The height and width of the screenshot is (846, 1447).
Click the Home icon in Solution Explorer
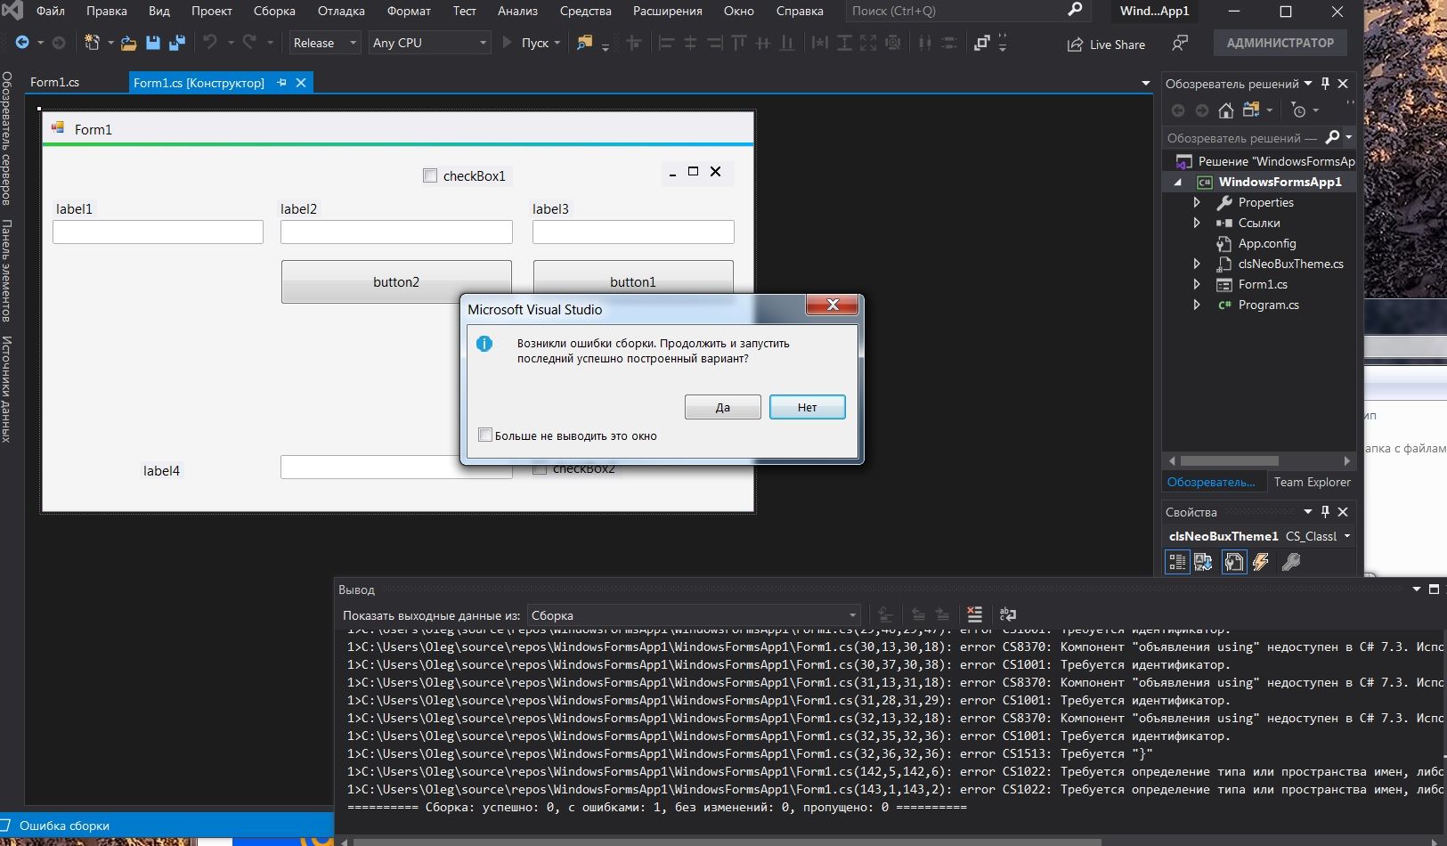click(1226, 110)
